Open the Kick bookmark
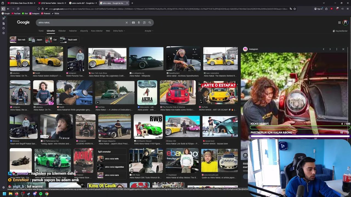This screenshot has width=351, height=197. pos(25,13)
